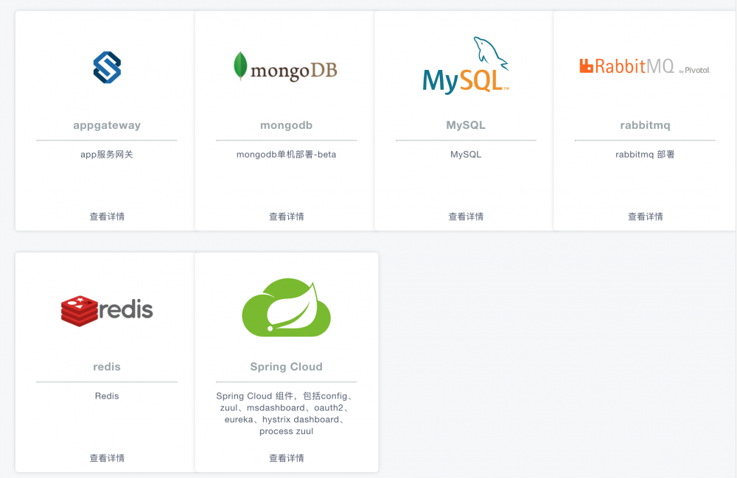The width and height of the screenshot is (737, 478).
Task: Open 查看详情 under MySQL card
Action: tap(466, 217)
